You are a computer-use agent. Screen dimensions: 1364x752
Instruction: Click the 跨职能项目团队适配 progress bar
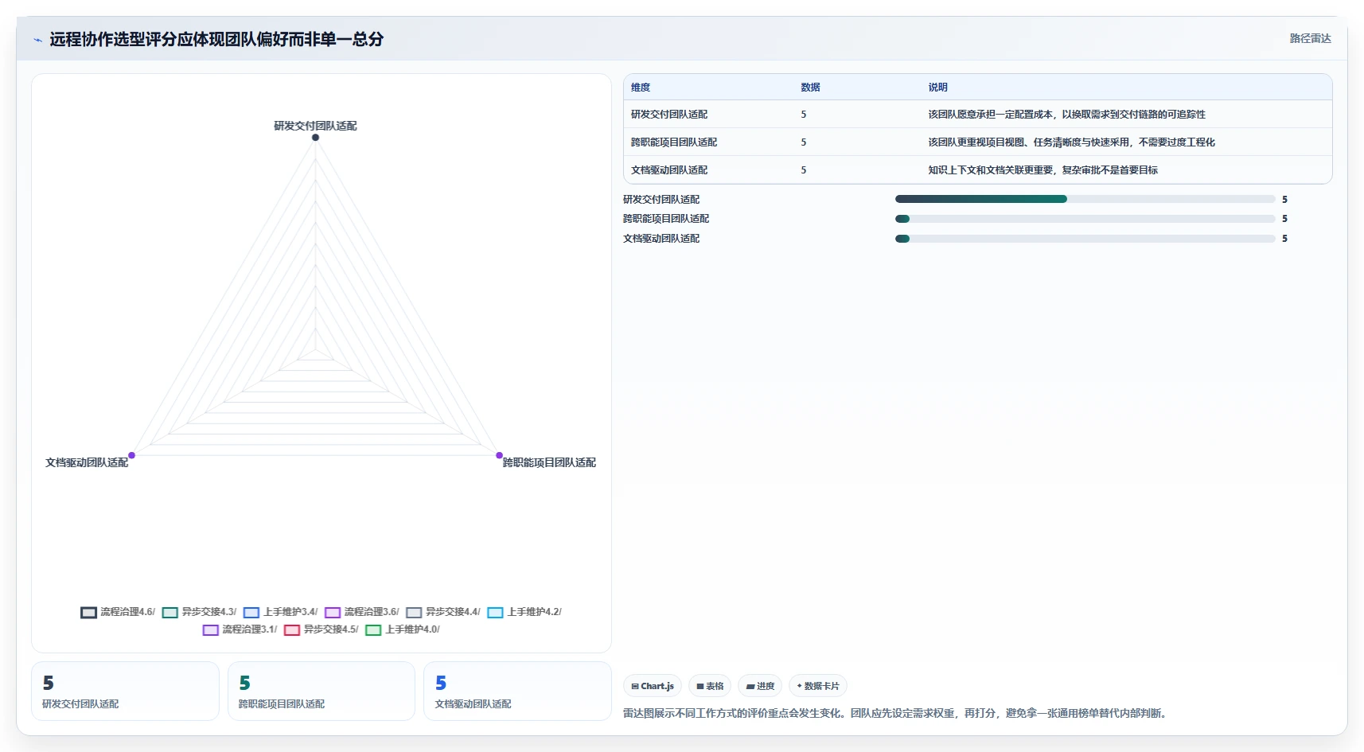click(1085, 219)
